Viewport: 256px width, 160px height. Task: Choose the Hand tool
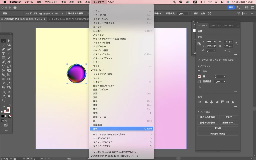pyautogui.click(x=9, y=96)
